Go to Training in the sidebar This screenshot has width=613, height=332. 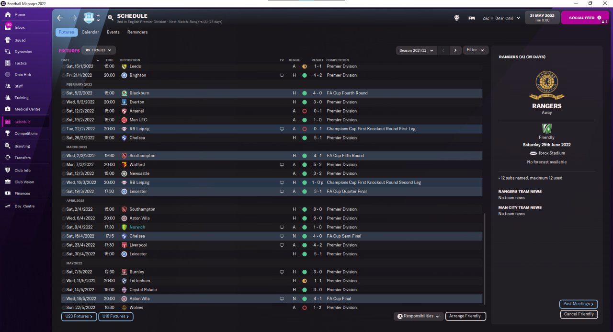pyautogui.click(x=25, y=98)
